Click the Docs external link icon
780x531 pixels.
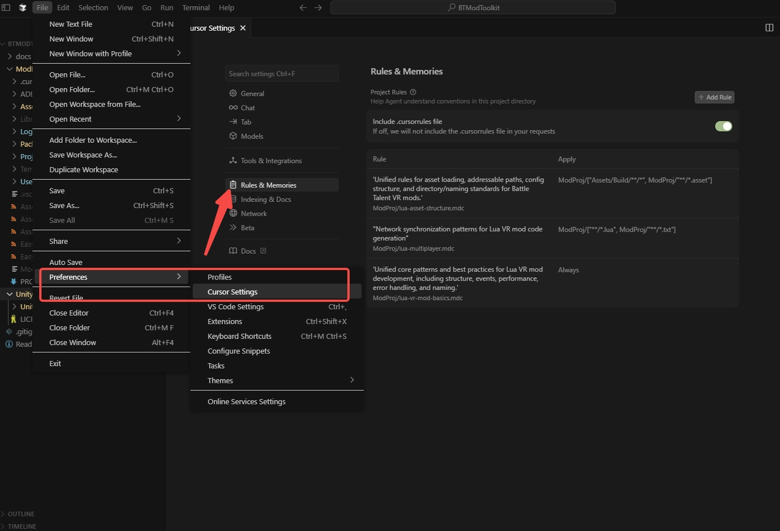263,251
